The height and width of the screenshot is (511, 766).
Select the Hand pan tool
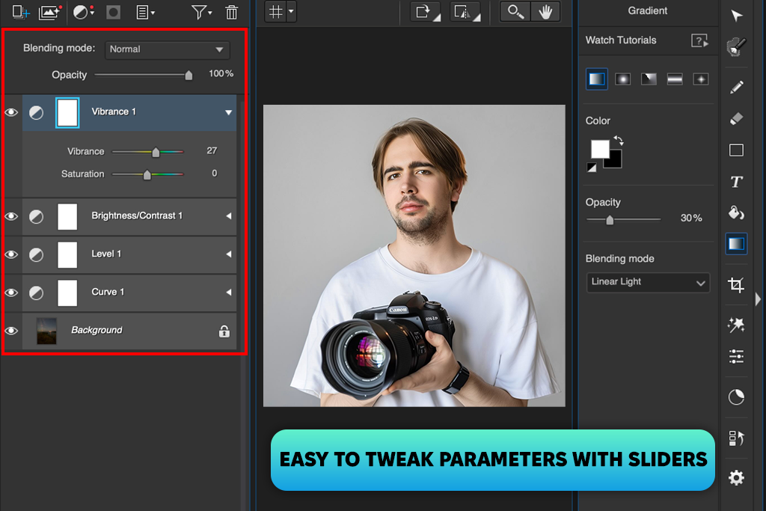click(545, 12)
